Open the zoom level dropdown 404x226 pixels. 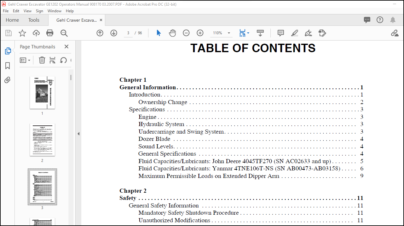229,33
